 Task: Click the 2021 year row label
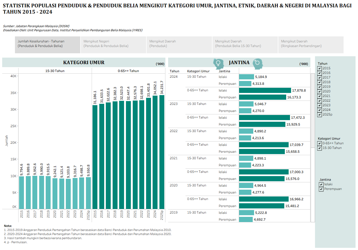[174, 158]
